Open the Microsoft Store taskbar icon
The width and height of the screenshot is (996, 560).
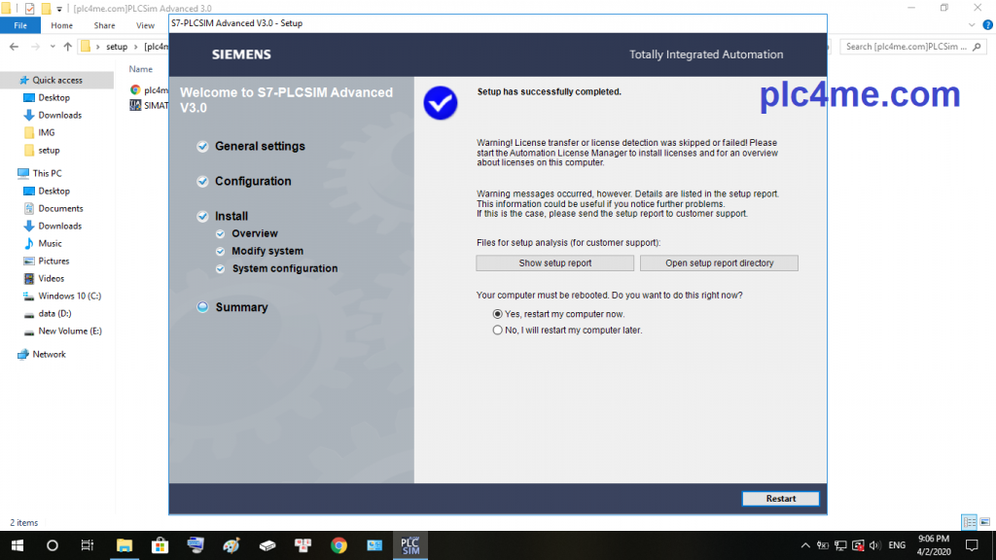point(160,545)
